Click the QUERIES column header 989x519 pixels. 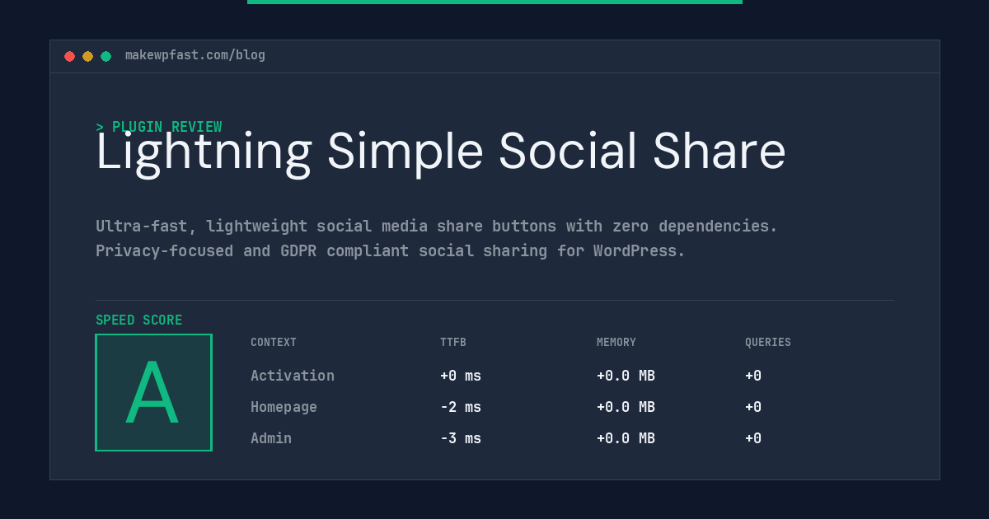(x=768, y=343)
